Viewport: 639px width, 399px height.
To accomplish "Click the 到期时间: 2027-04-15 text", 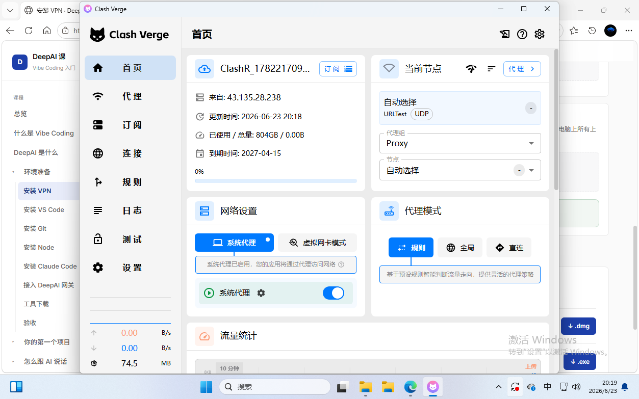I will click(x=245, y=153).
